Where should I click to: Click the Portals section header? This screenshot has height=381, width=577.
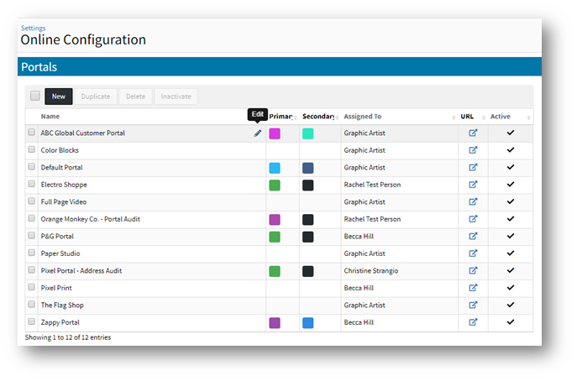[280, 67]
